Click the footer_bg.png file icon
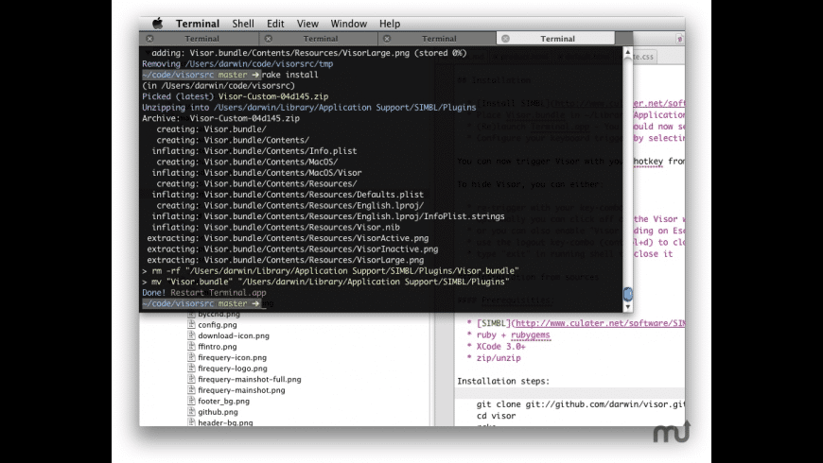 192,402
